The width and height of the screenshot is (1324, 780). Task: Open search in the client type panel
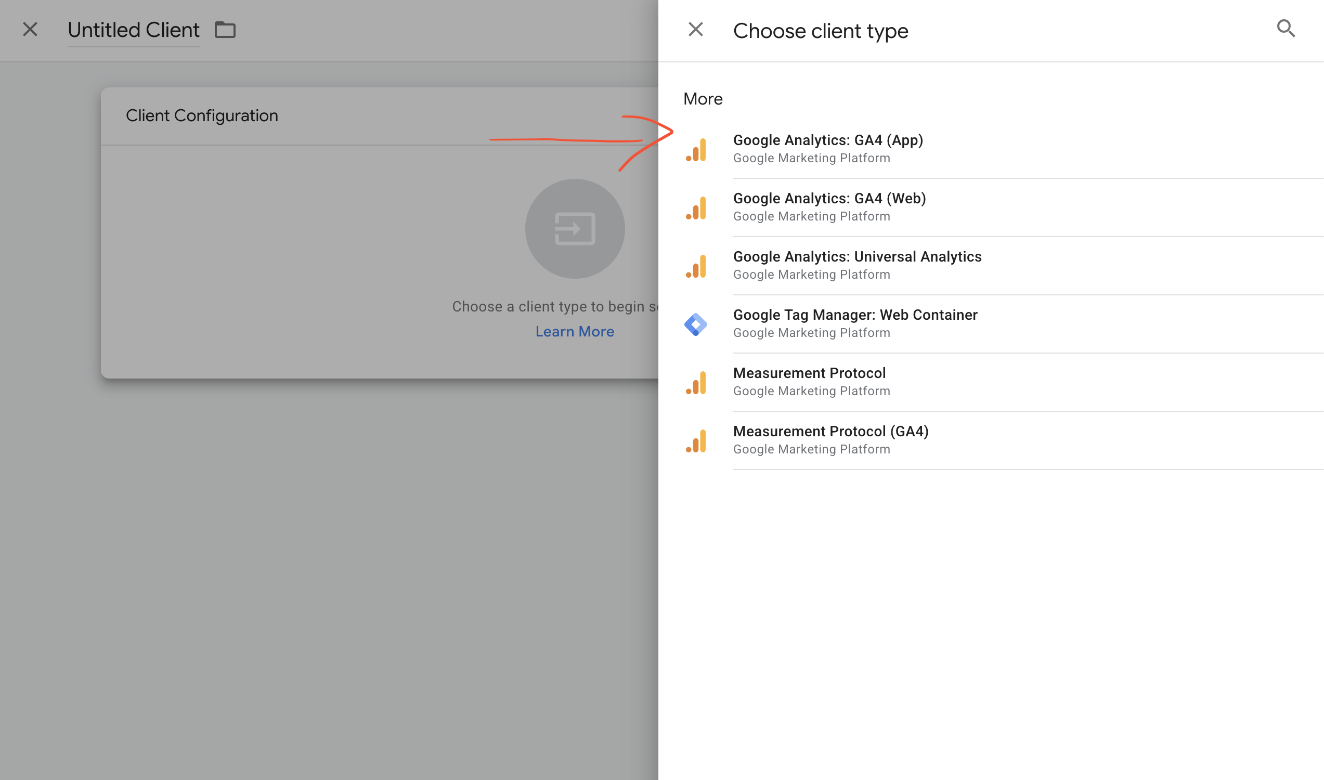pyautogui.click(x=1286, y=29)
